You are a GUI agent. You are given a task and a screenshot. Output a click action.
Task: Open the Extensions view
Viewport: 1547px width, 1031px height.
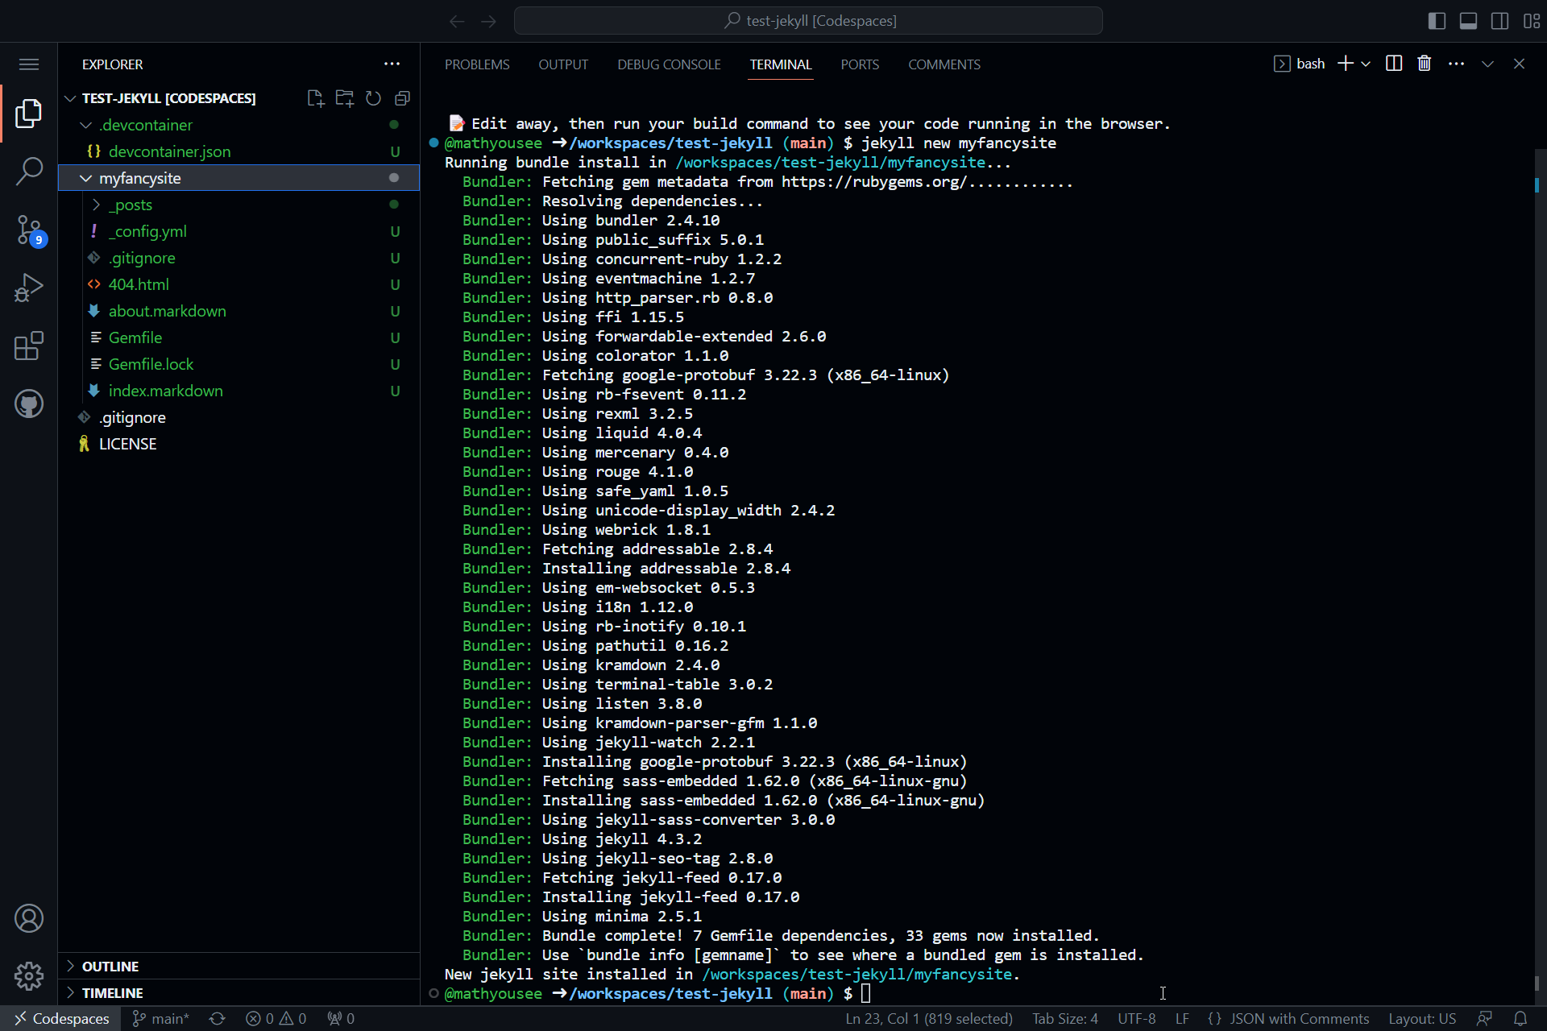[29, 346]
